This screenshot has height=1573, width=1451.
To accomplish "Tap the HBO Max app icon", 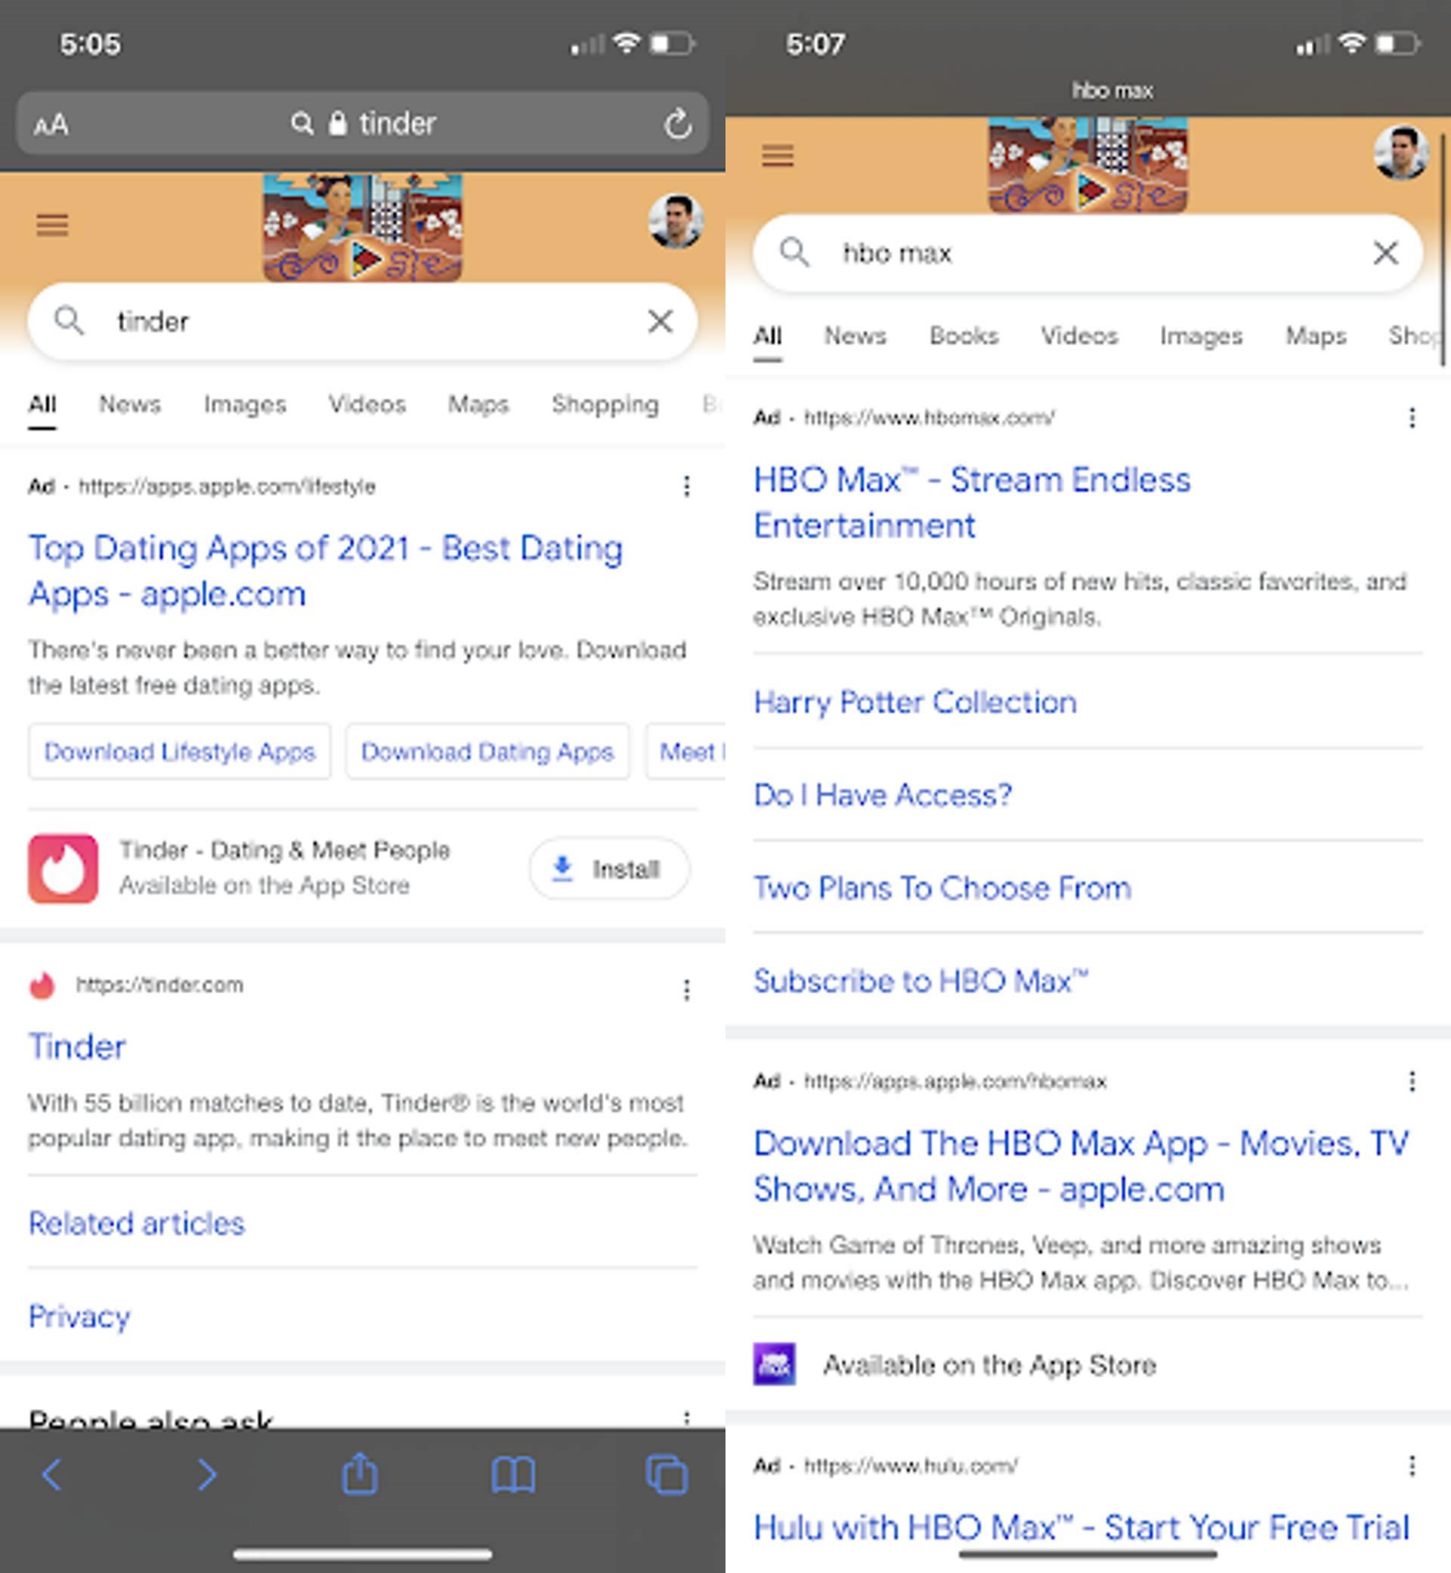I will coord(774,1364).
